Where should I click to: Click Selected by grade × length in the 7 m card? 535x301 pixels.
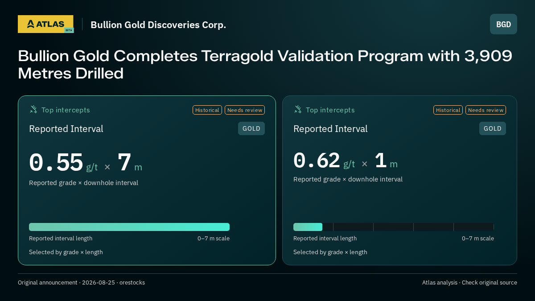pyautogui.click(x=66, y=252)
